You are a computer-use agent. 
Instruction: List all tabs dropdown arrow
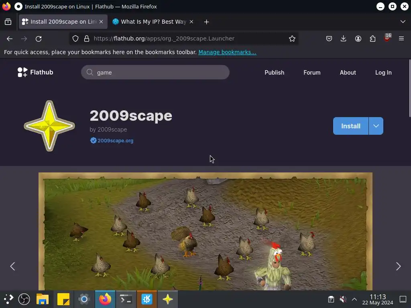click(x=403, y=22)
